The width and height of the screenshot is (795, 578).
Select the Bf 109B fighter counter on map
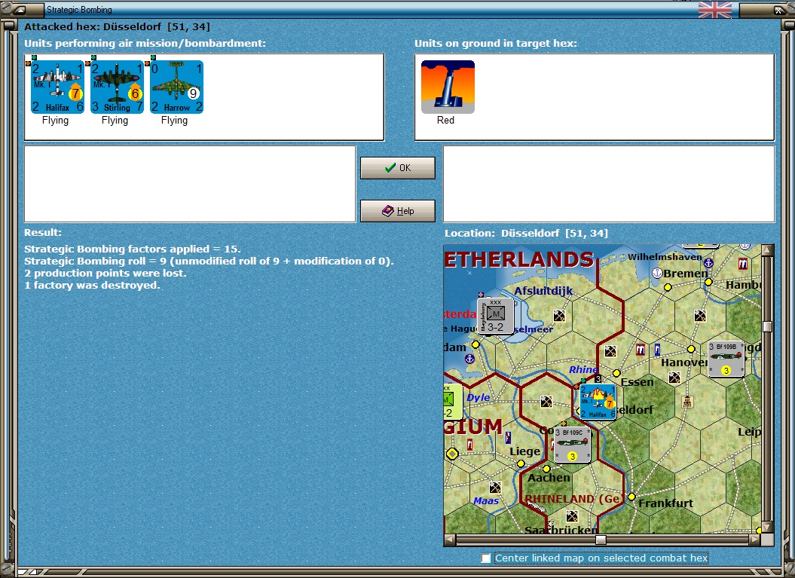pos(726,359)
